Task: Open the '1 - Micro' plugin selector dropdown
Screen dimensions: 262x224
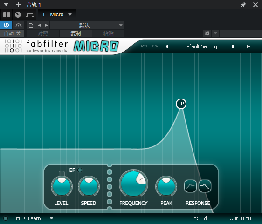Action: click(57, 15)
